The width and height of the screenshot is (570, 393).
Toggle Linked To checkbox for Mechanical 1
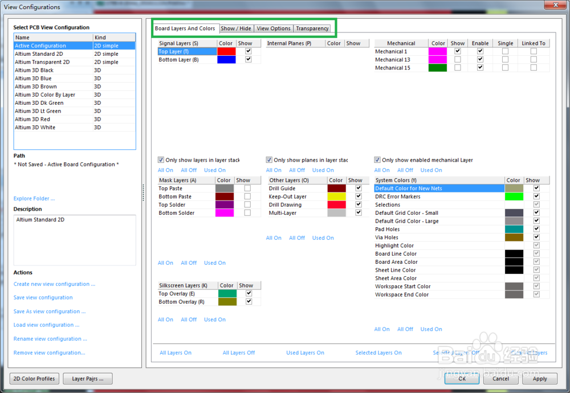(x=534, y=51)
